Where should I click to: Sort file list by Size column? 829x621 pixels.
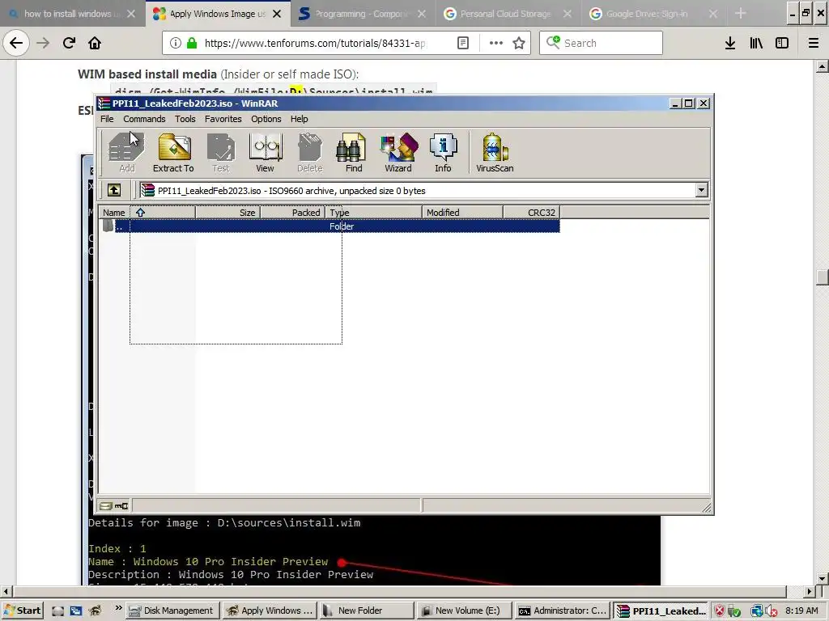point(227,213)
